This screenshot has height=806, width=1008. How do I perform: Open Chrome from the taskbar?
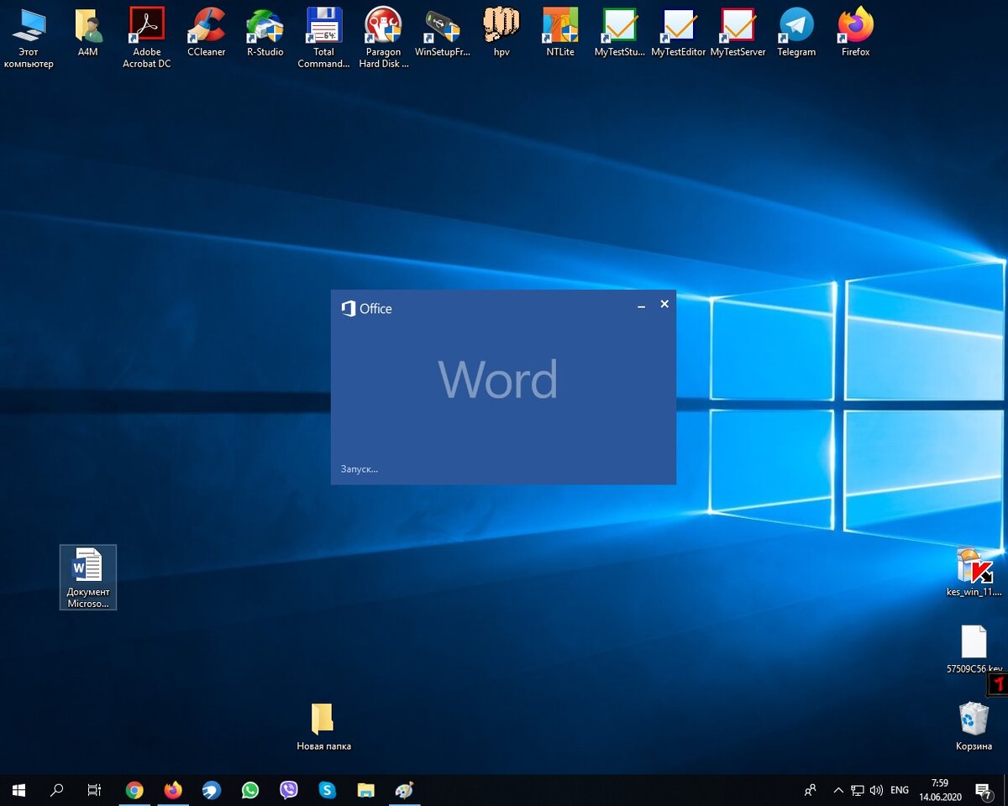click(x=134, y=790)
